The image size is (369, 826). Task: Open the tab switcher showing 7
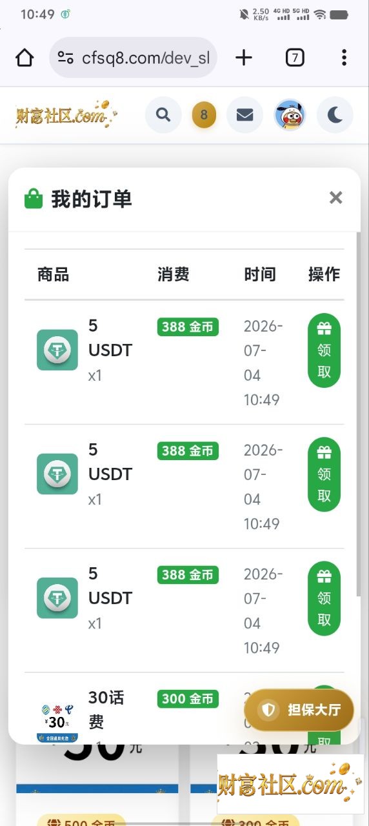(295, 58)
